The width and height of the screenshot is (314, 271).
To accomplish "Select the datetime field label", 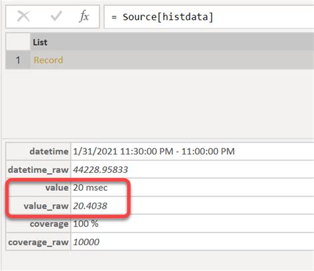I will pos(49,151).
